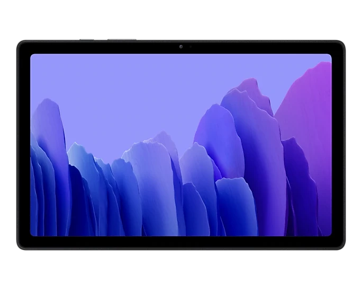Click the short power button on top edge
This screenshot has width=362, height=290.
[x=87, y=40]
